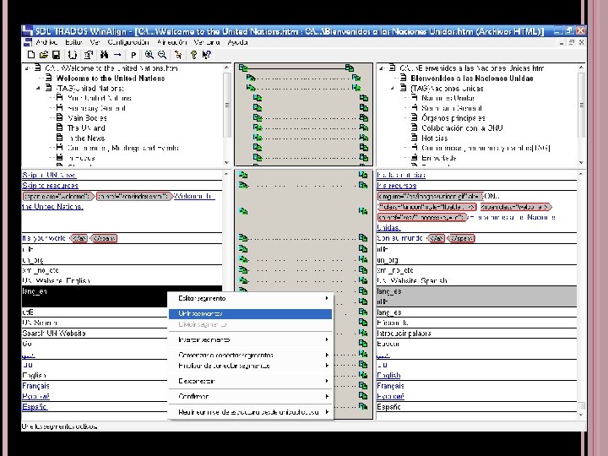Choose Unir segmentos in context menu
This screenshot has height=456, width=608.
[251, 313]
